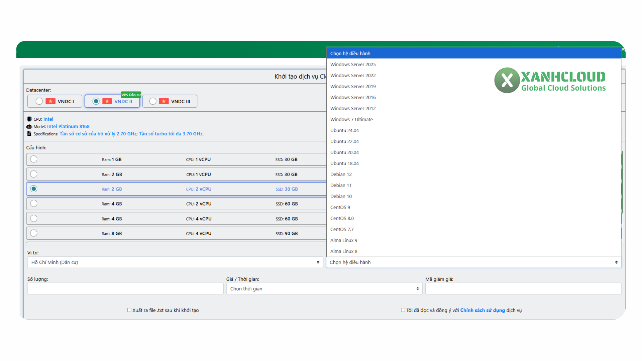The width and height of the screenshot is (642, 361).
Task: Click the Vietnam flag icon on VNDC I
Action: (x=50, y=101)
